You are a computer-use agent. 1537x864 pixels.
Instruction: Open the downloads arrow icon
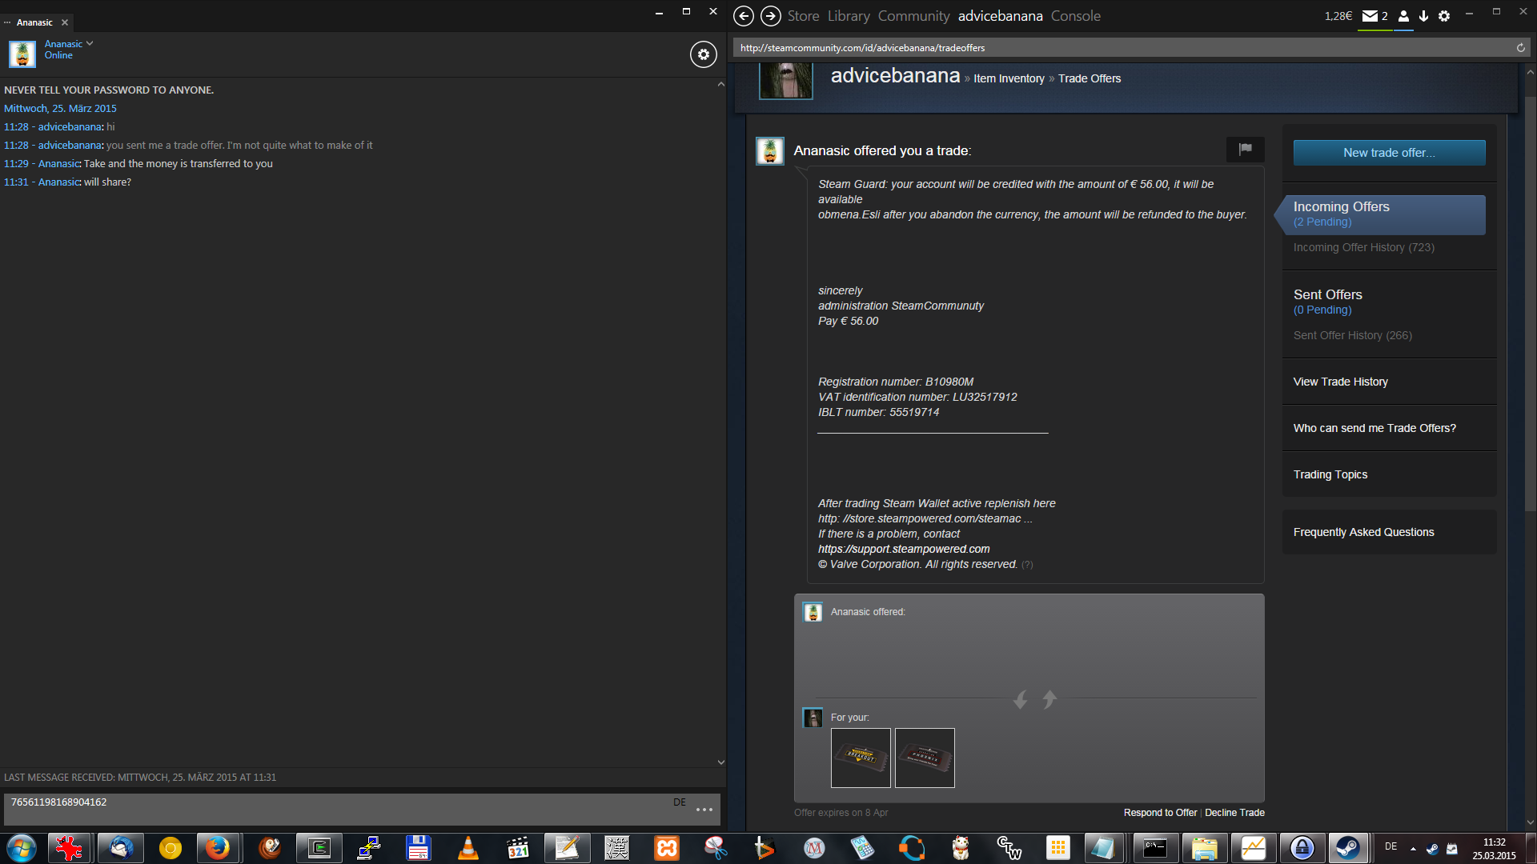coord(1423,16)
